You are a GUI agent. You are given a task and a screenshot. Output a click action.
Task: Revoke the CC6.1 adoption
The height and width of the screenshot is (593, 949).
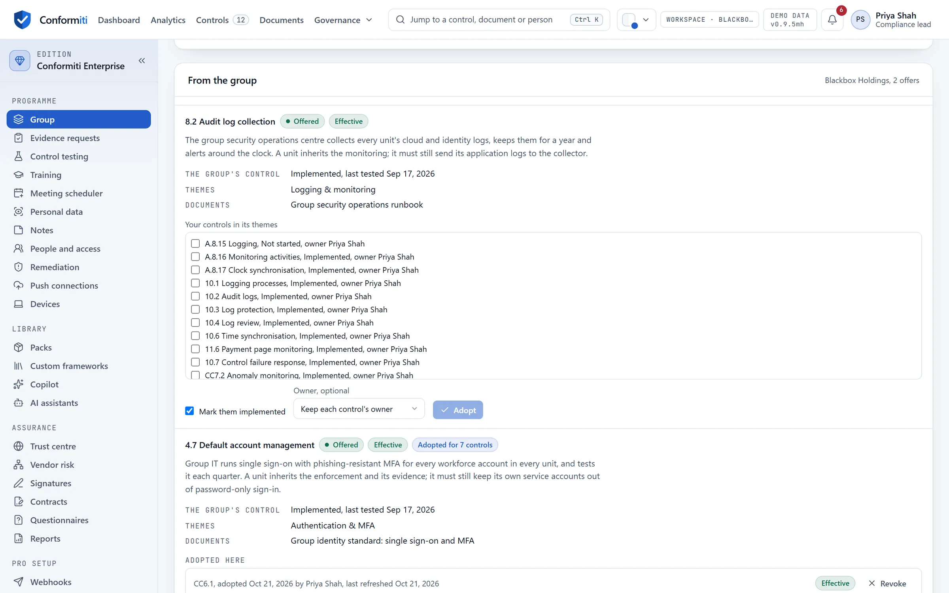(888, 584)
